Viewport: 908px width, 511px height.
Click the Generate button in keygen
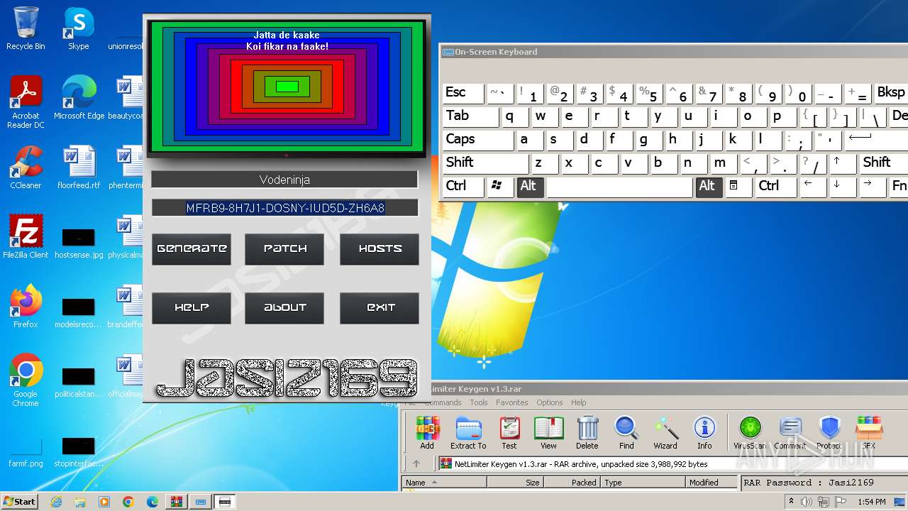pos(192,249)
